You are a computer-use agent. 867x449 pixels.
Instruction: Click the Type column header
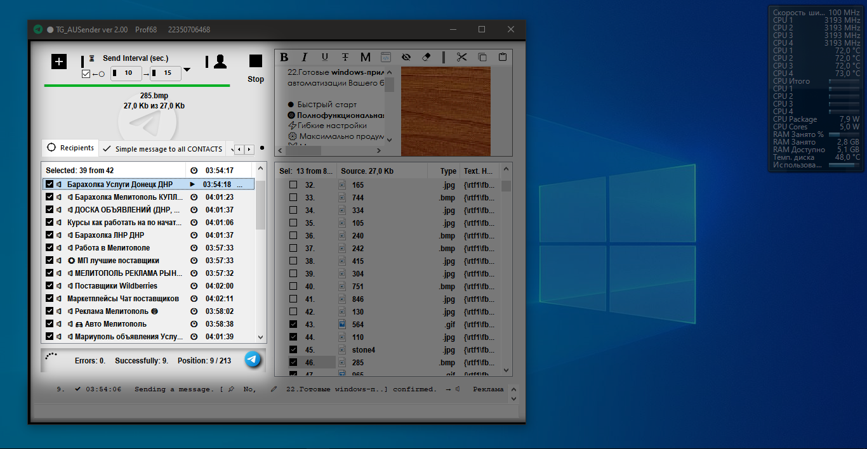(x=448, y=171)
